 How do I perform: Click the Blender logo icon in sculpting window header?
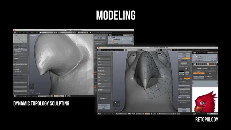(x=90, y=32)
